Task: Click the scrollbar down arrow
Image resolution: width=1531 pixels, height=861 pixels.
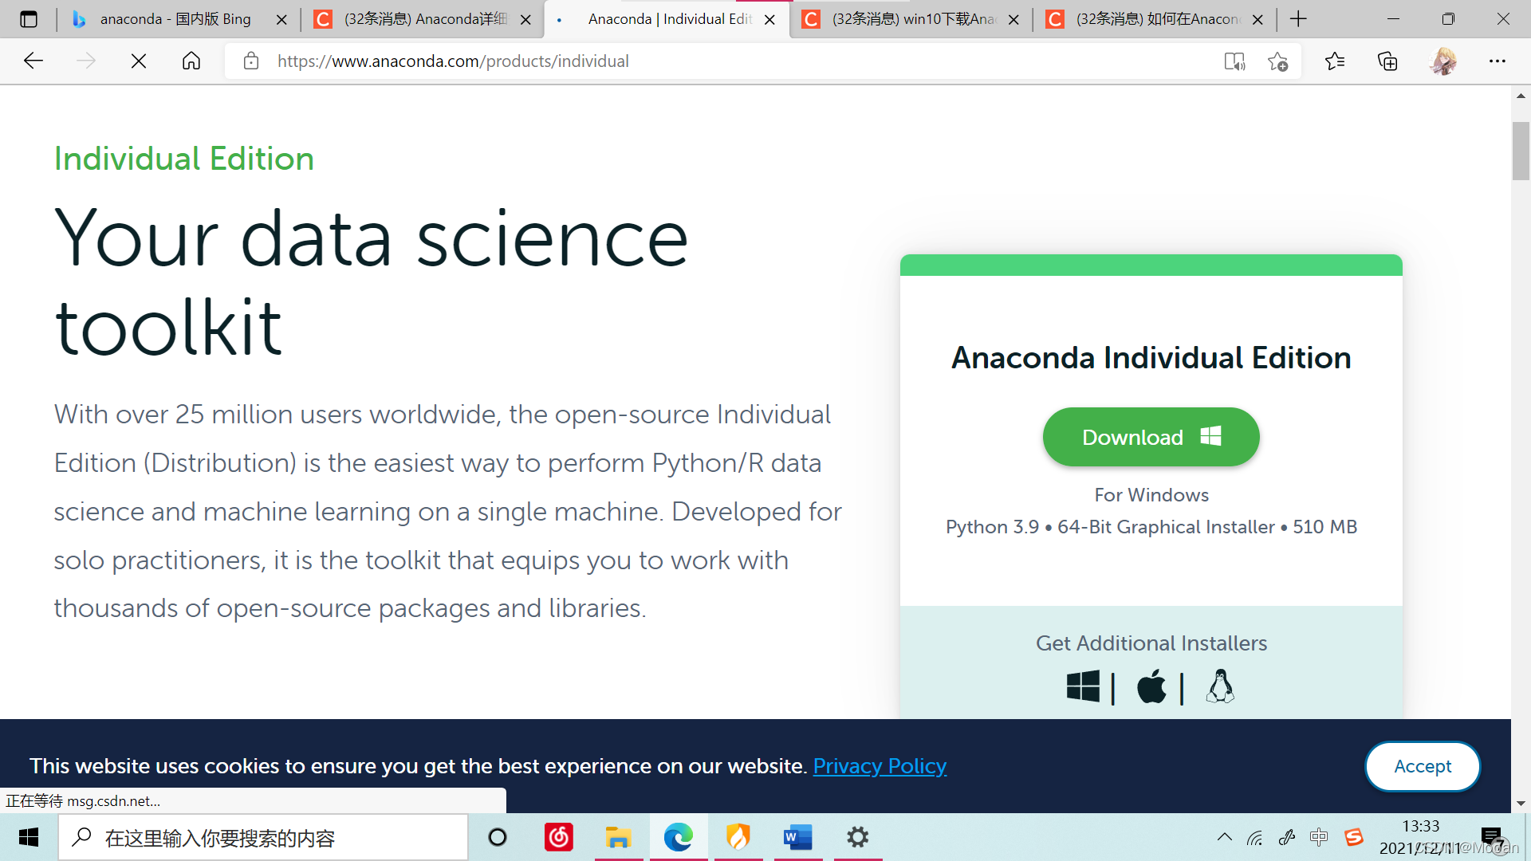Action: tap(1521, 803)
